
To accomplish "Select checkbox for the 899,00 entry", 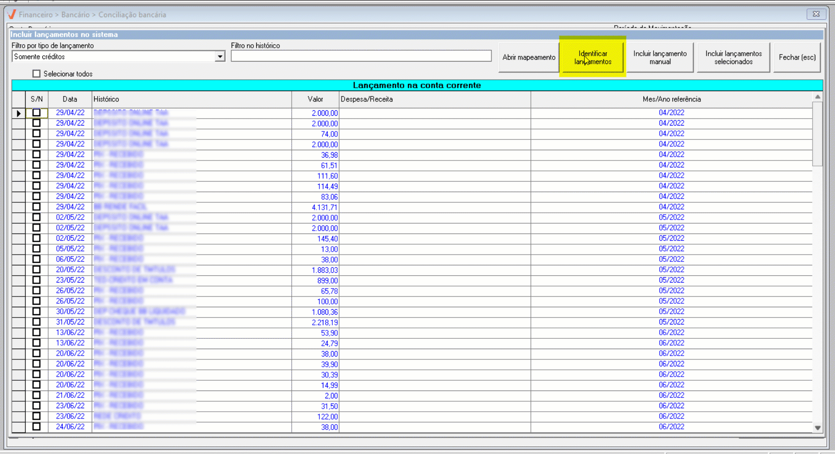I will 36,280.
